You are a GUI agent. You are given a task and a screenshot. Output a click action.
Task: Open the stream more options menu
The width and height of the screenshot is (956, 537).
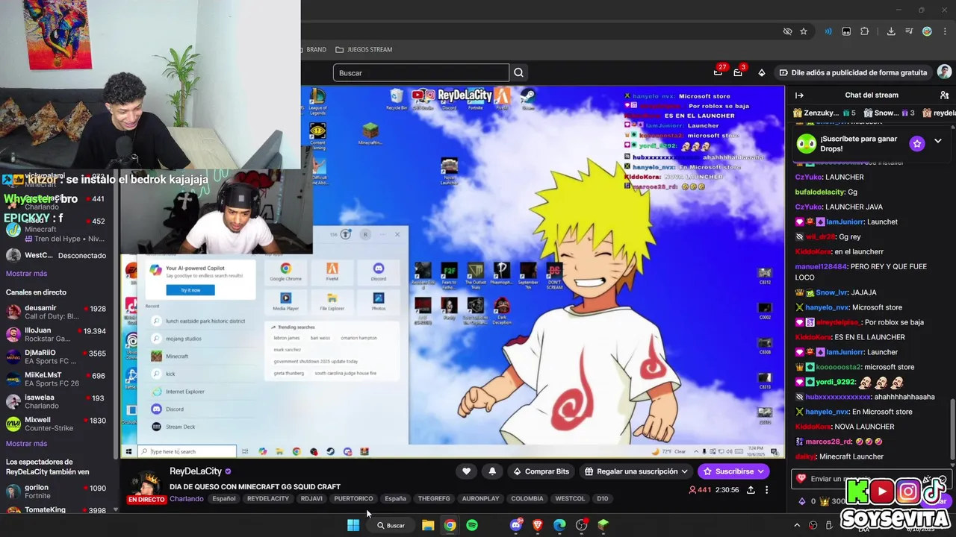(x=766, y=490)
